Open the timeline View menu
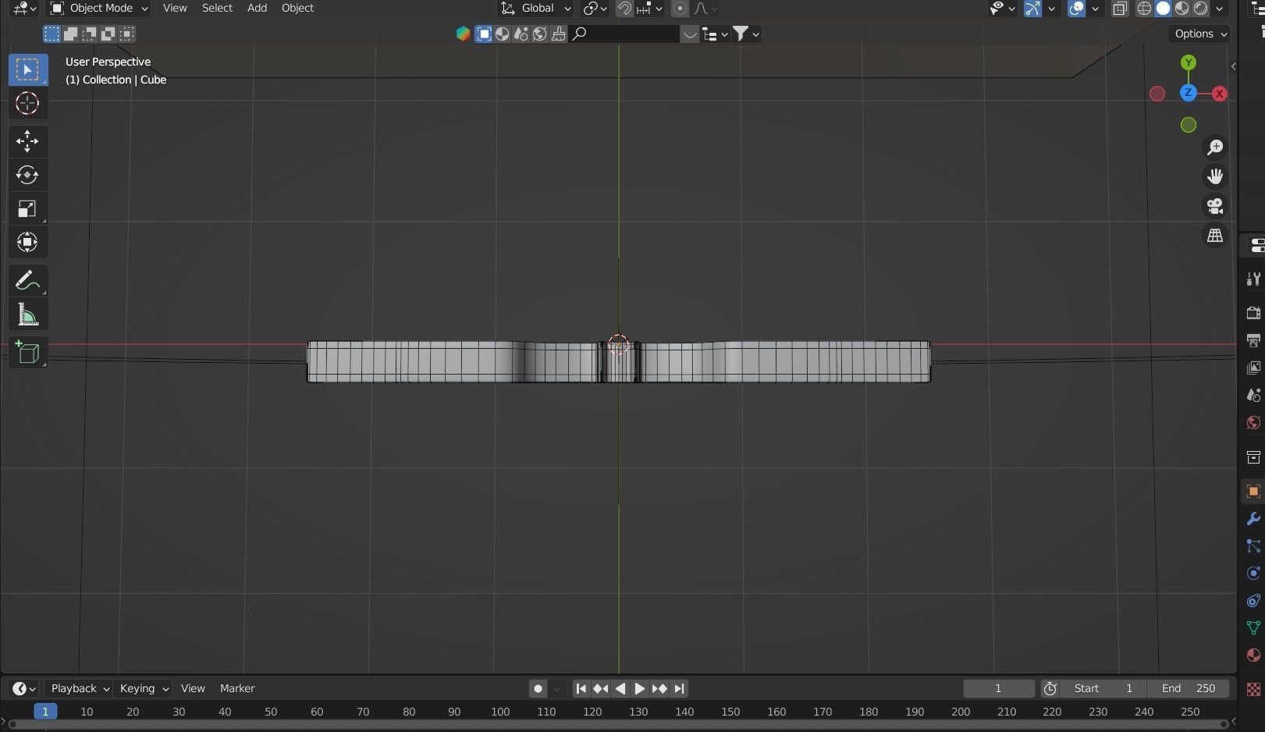Image resolution: width=1265 pixels, height=732 pixels. 193,688
